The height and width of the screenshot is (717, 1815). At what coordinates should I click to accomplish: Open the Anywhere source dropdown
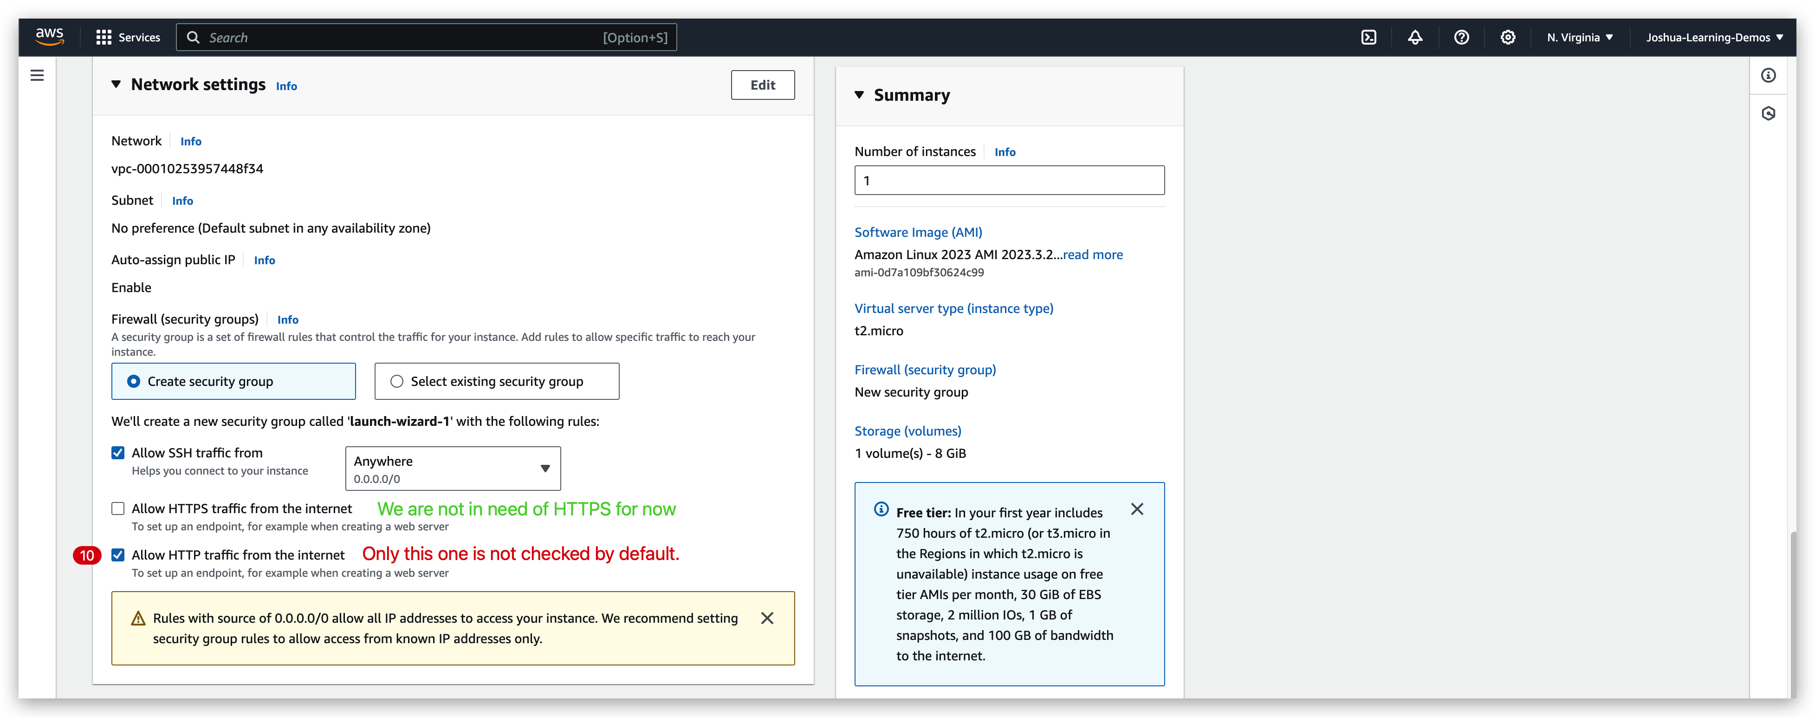452,468
